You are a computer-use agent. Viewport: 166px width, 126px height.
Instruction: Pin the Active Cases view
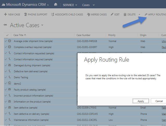5,25
